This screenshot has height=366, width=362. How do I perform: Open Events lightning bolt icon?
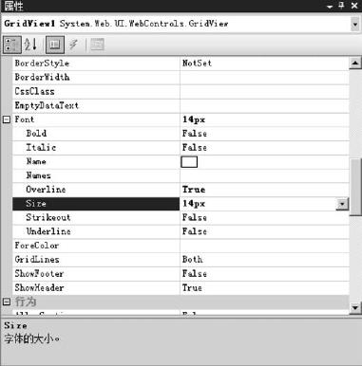[x=74, y=45]
